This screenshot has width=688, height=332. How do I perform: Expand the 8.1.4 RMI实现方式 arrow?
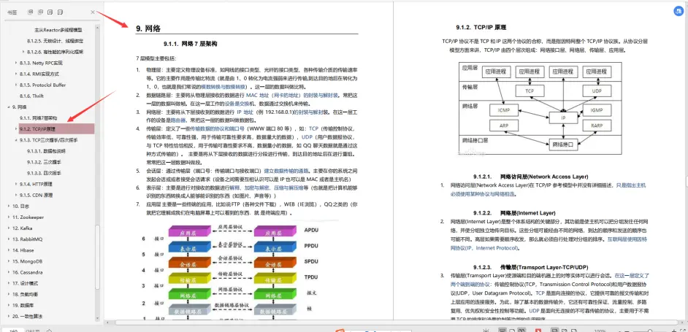[x=16, y=74]
